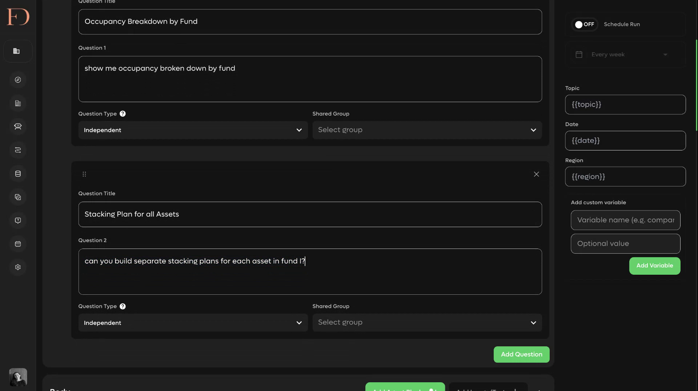Click the Add Question button
This screenshot has width=698, height=391.
tap(521, 354)
